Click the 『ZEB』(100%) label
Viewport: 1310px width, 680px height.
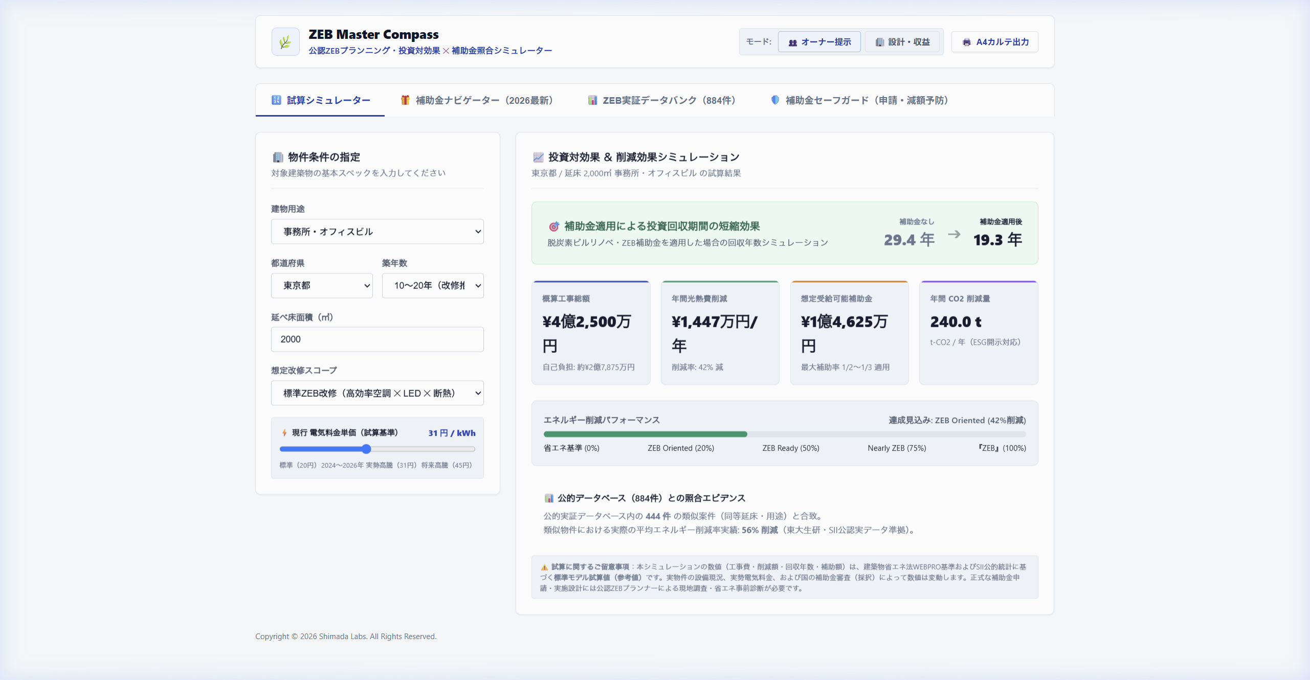click(1002, 448)
